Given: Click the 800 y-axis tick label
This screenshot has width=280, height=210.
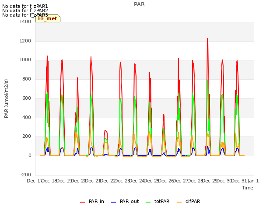Looking at the screenshot, I should point(27,79).
